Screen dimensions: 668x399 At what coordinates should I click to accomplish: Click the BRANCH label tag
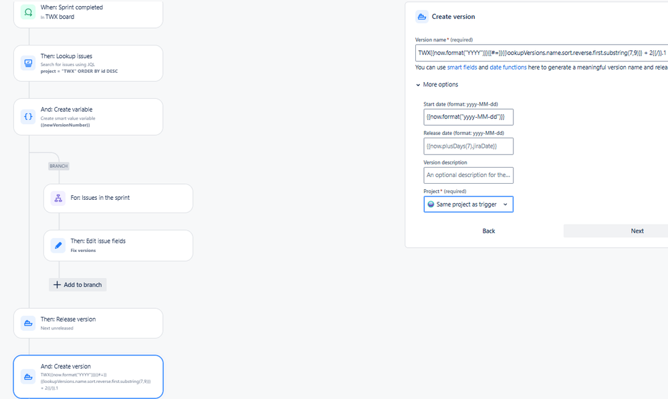pos(59,166)
